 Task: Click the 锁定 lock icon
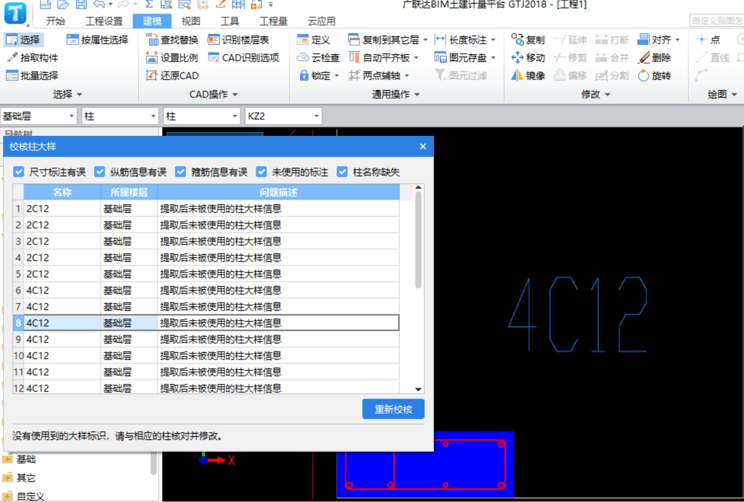coord(304,76)
